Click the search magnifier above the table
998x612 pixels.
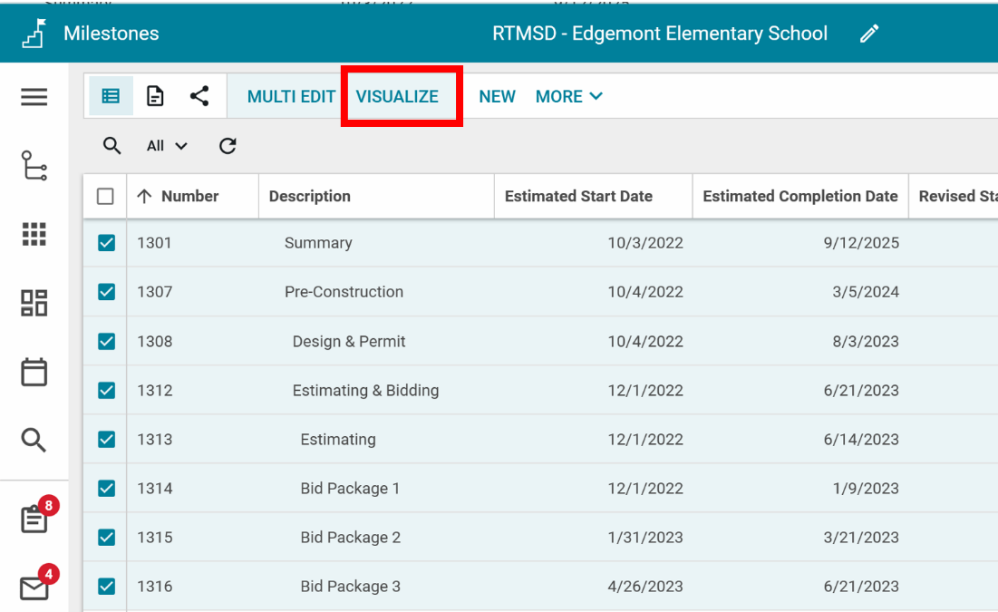[111, 146]
